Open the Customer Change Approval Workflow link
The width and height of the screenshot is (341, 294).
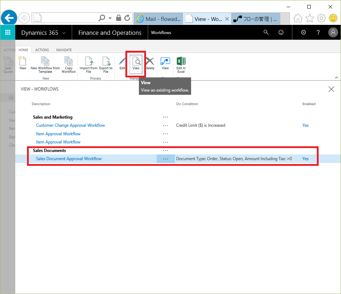click(70, 125)
